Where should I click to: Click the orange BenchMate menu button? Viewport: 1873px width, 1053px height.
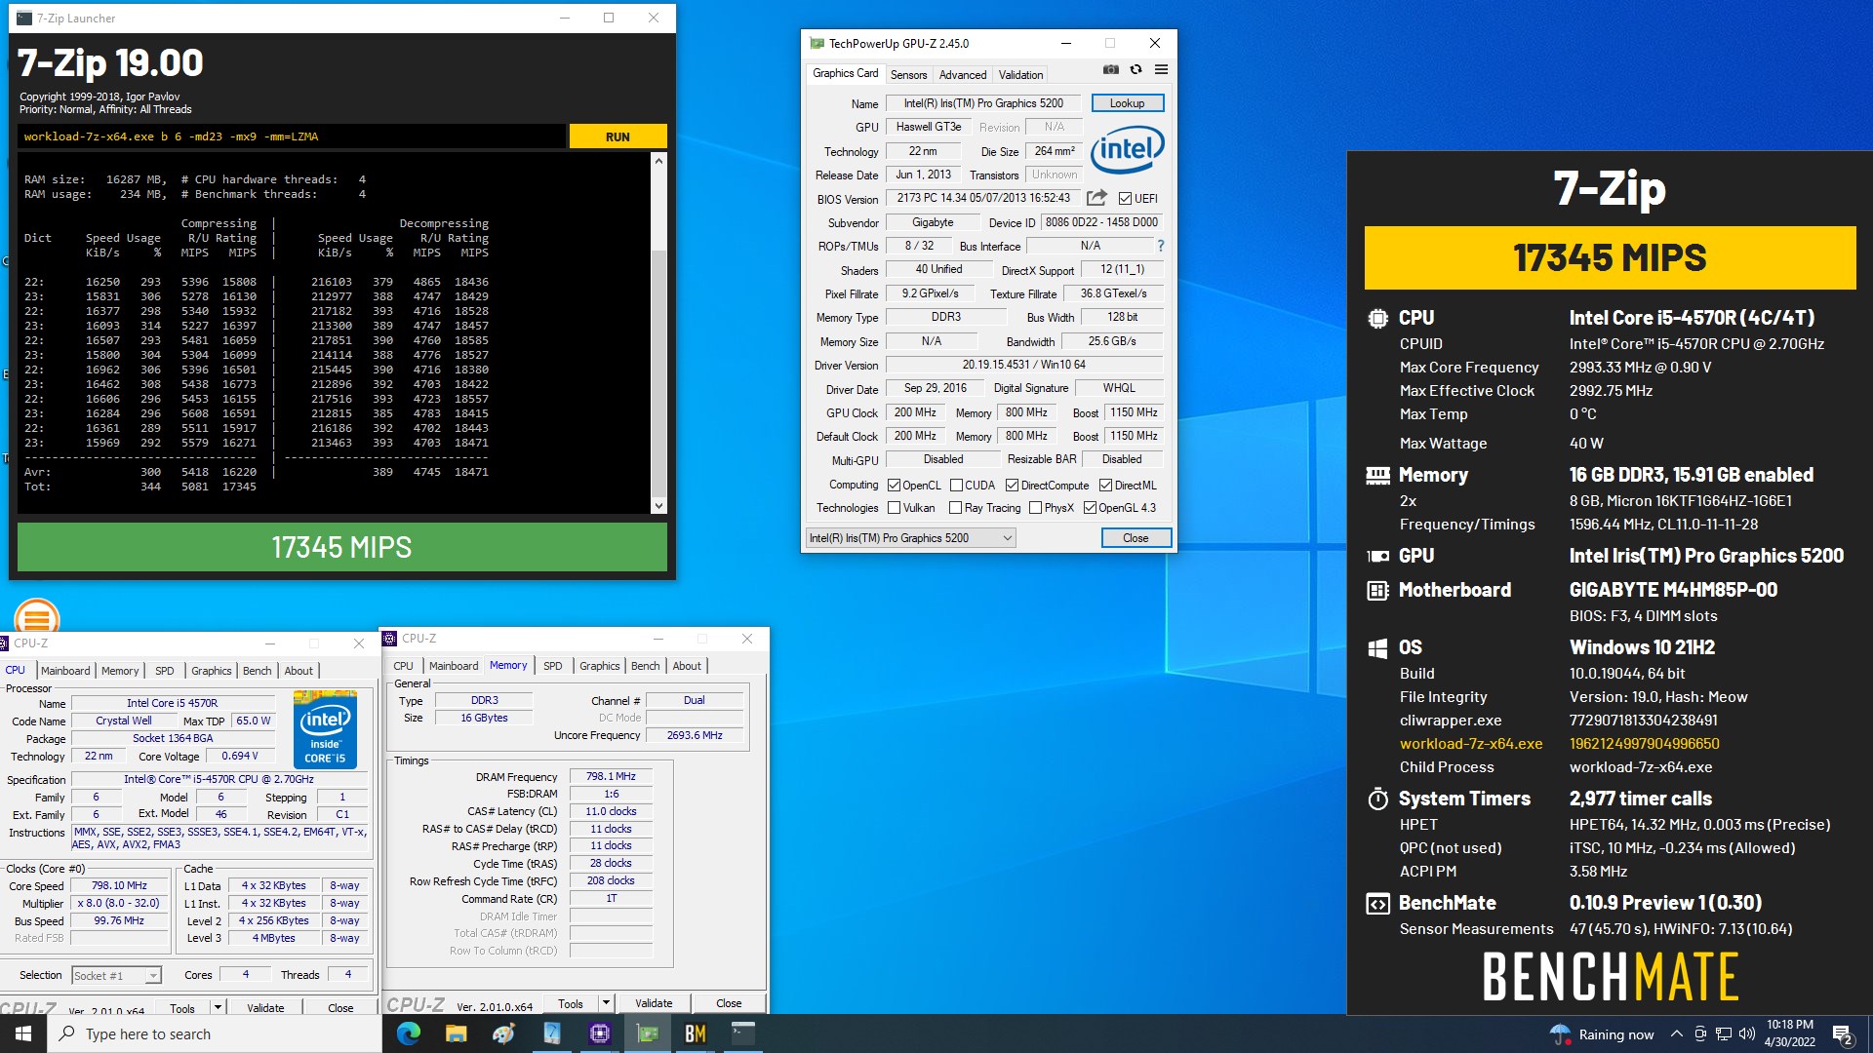pos(37,616)
